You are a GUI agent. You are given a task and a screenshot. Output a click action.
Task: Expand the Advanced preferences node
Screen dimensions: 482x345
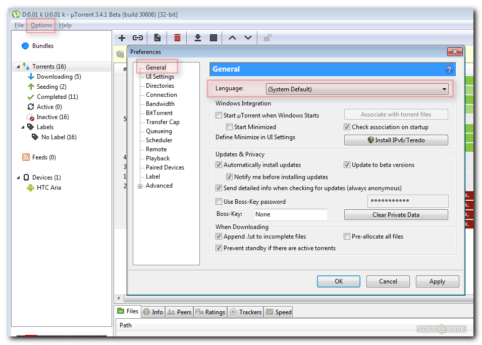click(140, 186)
